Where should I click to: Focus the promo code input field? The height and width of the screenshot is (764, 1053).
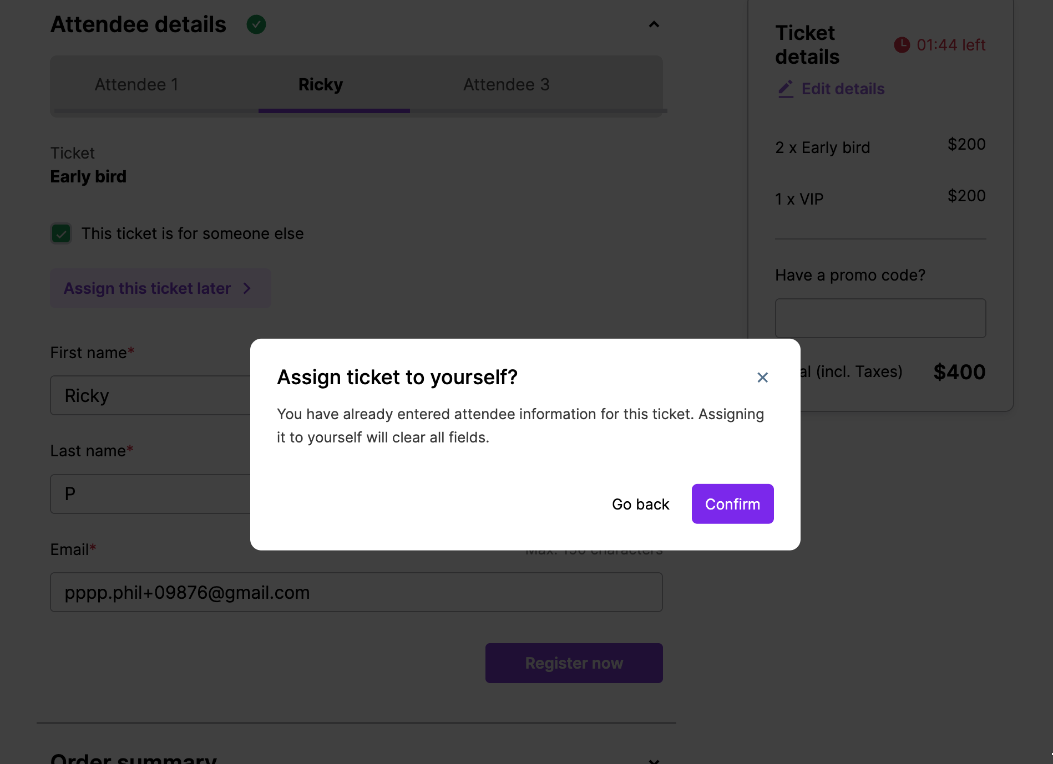pyautogui.click(x=880, y=318)
